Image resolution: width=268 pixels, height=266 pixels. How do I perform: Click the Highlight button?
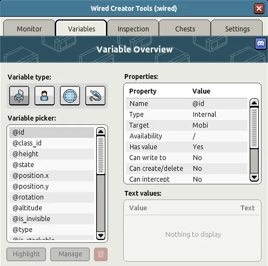(x=26, y=254)
